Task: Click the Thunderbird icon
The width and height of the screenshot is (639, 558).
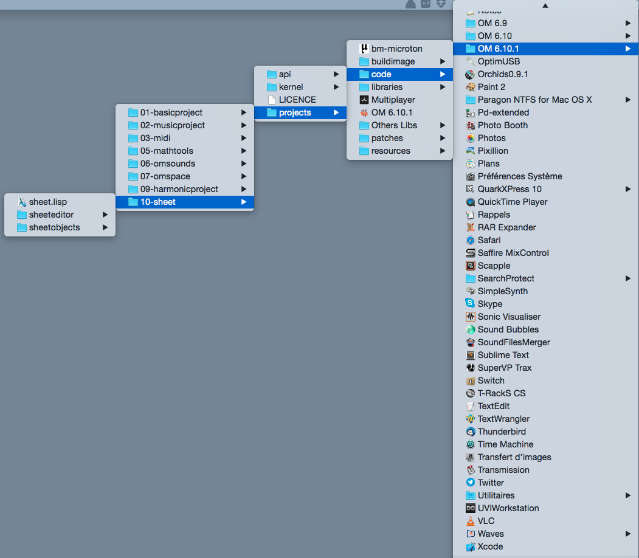Action: pyautogui.click(x=471, y=432)
